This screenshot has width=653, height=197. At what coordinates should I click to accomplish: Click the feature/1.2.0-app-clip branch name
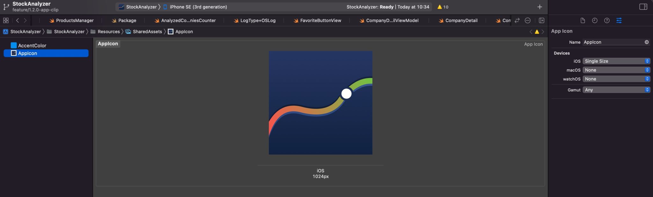(35, 10)
